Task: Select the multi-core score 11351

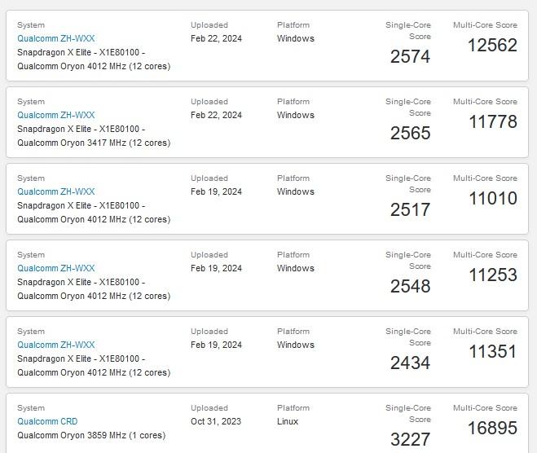Action: tap(492, 352)
